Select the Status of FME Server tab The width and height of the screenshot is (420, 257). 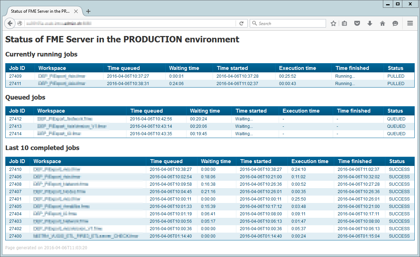[44, 11]
